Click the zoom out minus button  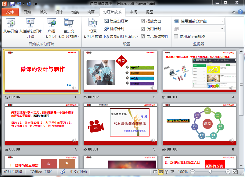193,172
